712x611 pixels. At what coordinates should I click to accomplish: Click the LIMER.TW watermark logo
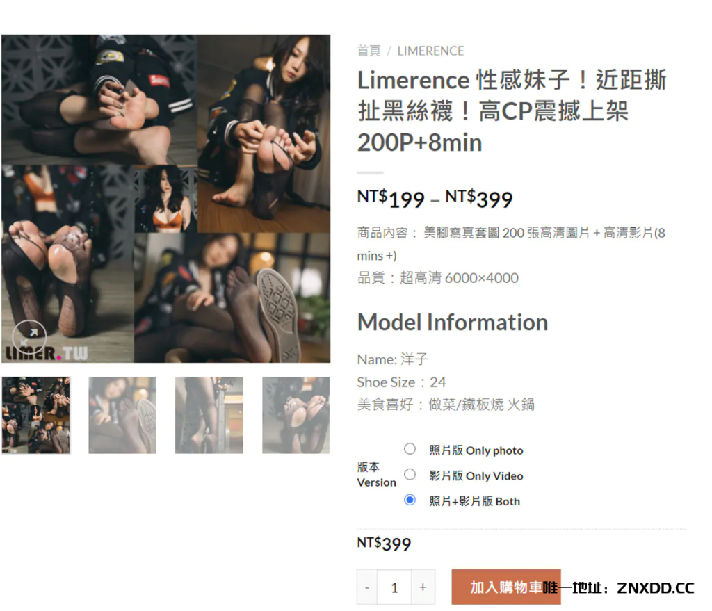[47, 353]
